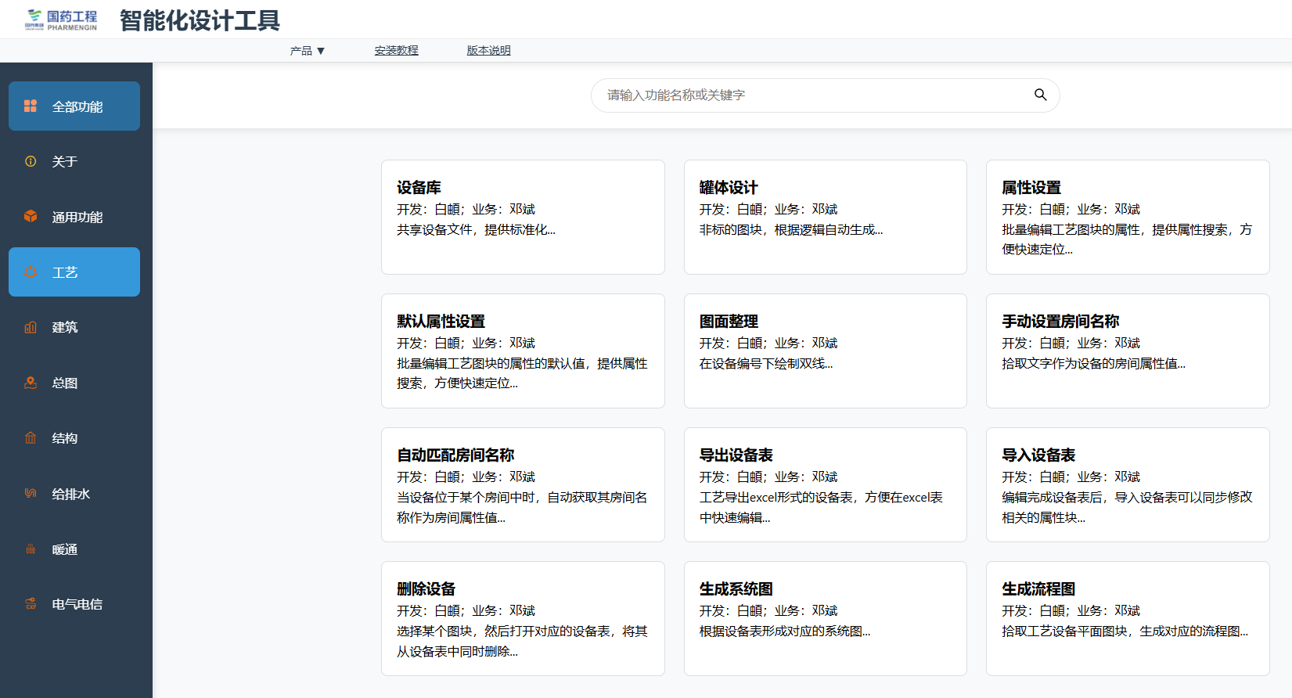Click the 全部功能 grid icon

click(31, 106)
